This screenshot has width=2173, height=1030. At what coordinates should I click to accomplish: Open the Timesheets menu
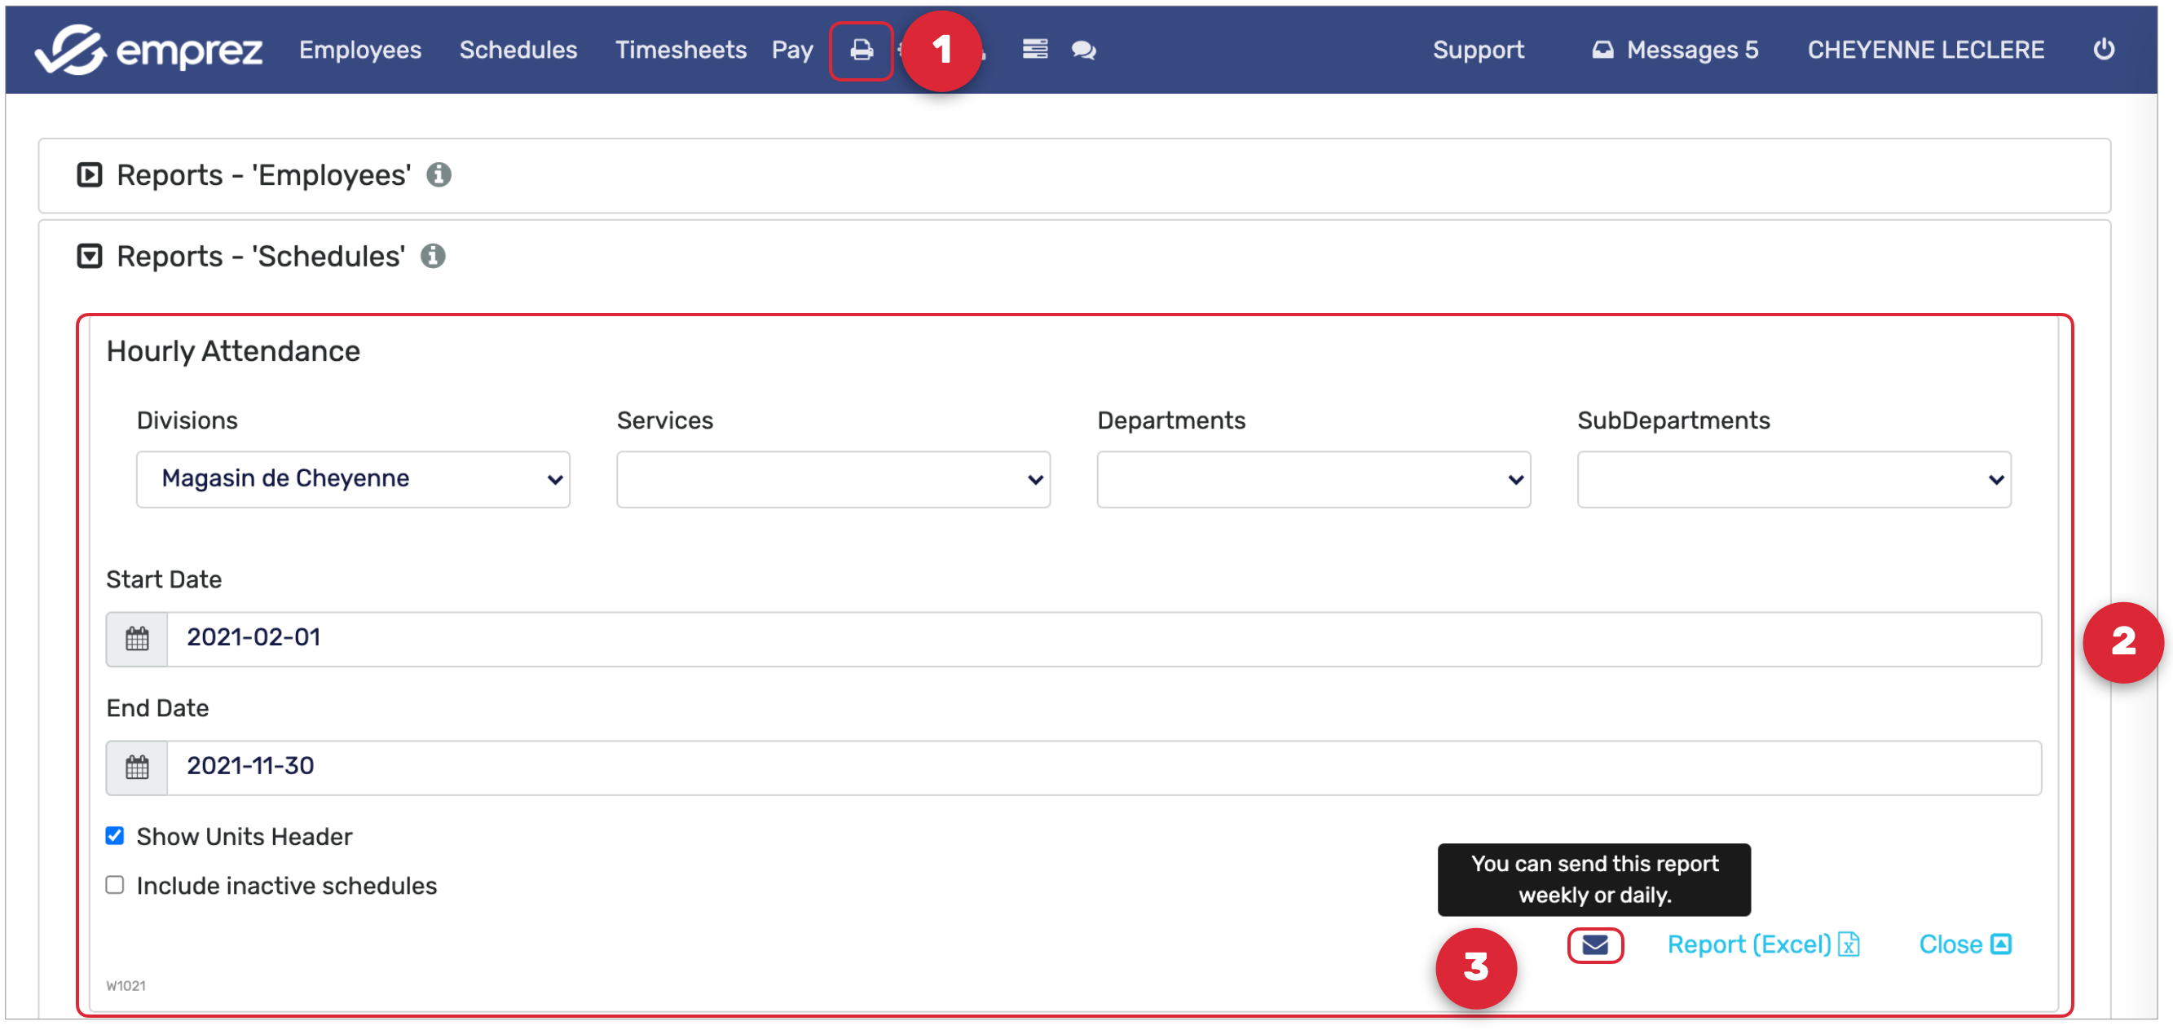(680, 50)
